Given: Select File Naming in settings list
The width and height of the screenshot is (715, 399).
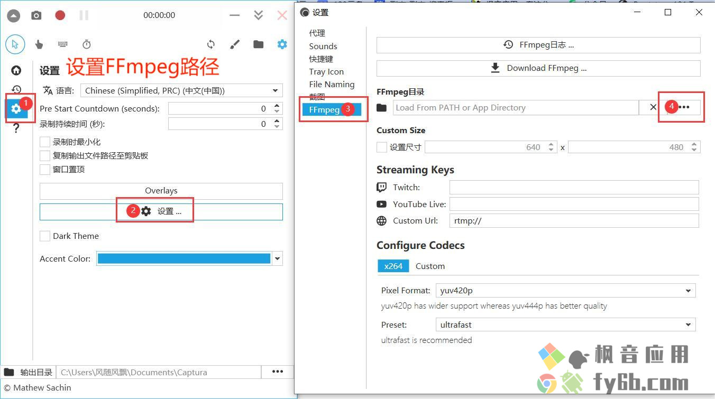Looking at the screenshot, I should click(332, 84).
